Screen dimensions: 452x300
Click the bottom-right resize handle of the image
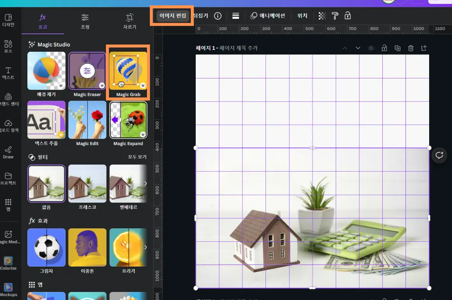pos(429,288)
